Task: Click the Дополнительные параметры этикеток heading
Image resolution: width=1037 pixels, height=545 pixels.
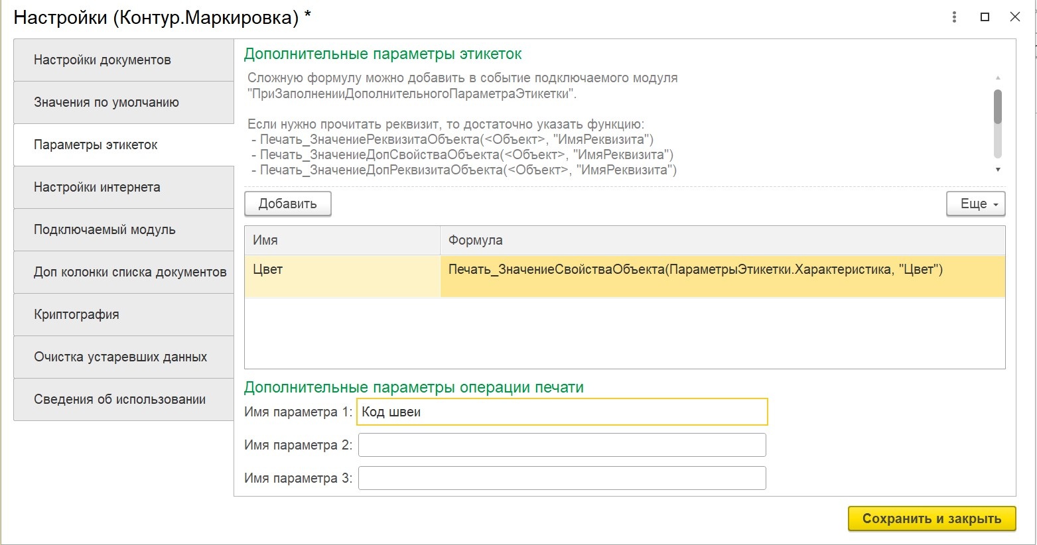Action: 383,54
